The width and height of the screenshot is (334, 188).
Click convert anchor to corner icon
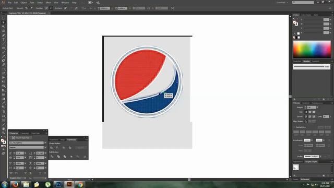point(27,8)
